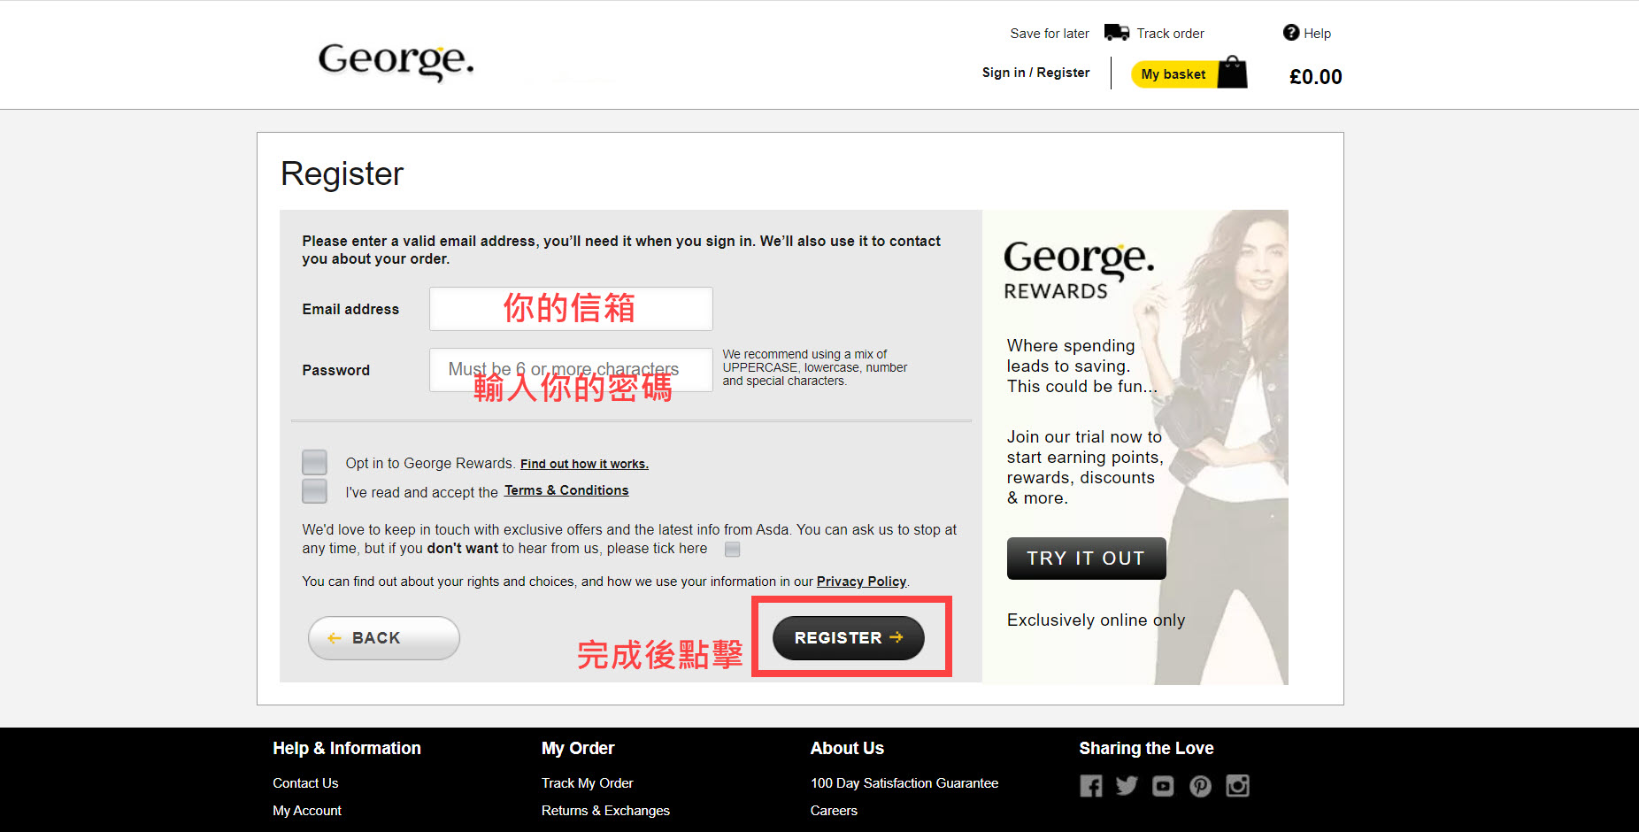Image resolution: width=1639 pixels, height=832 pixels.
Task: Open the Pinterest social icon
Action: pyautogui.click(x=1200, y=786)
